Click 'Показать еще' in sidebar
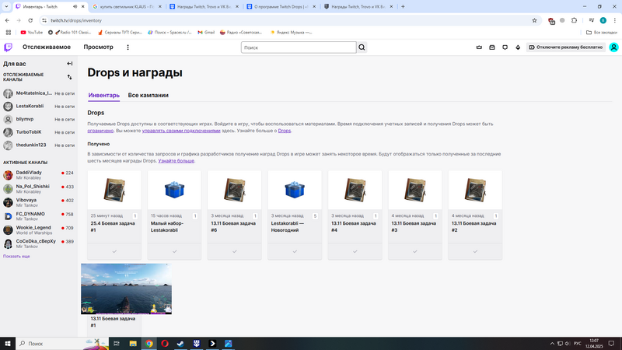The image size is (622, 350). click(x=16, y=257)
